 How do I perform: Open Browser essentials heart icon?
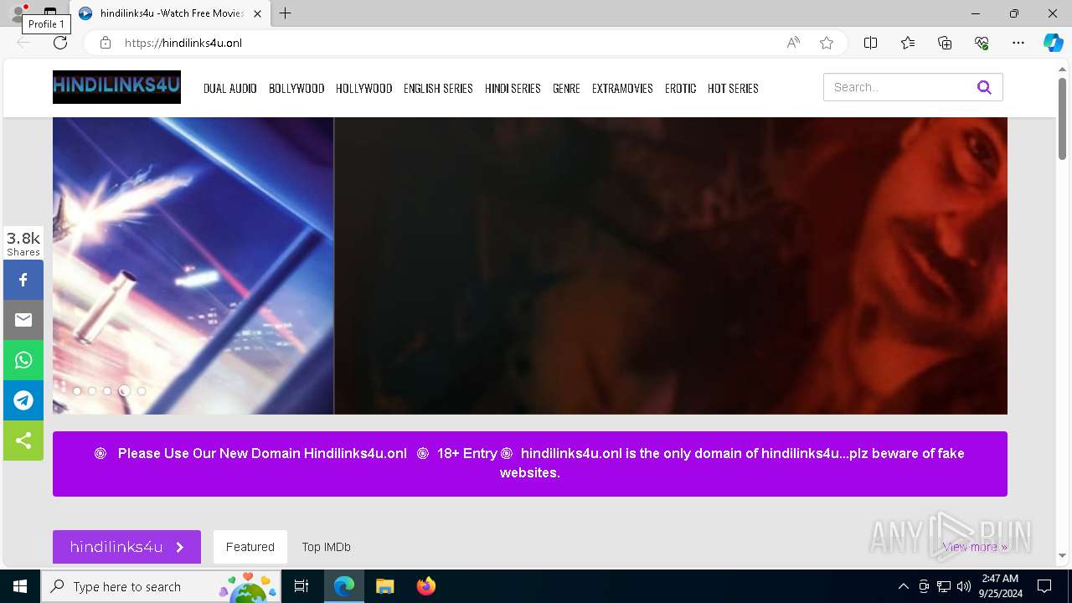(x=982, y=43)
